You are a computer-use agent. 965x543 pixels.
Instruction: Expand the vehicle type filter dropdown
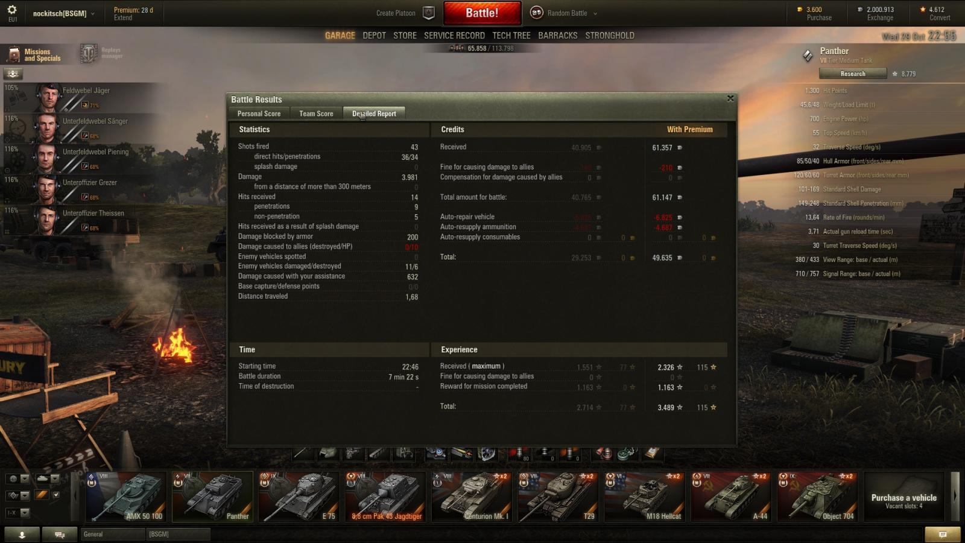(x=48, y=479)
